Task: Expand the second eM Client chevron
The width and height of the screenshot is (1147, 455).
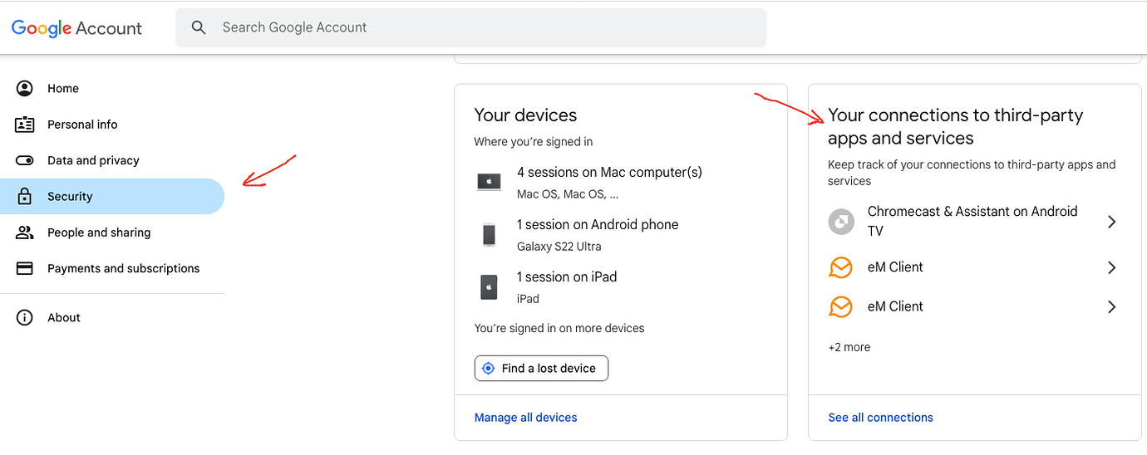Action: coord(1111,306)
